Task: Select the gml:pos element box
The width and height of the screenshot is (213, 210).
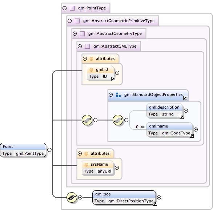Action: point(124,198)
